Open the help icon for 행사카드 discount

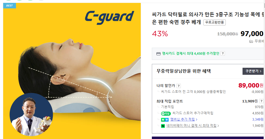(x=223, y=53)
